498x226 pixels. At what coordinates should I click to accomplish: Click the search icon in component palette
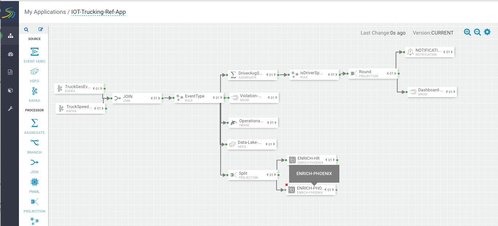26,30
